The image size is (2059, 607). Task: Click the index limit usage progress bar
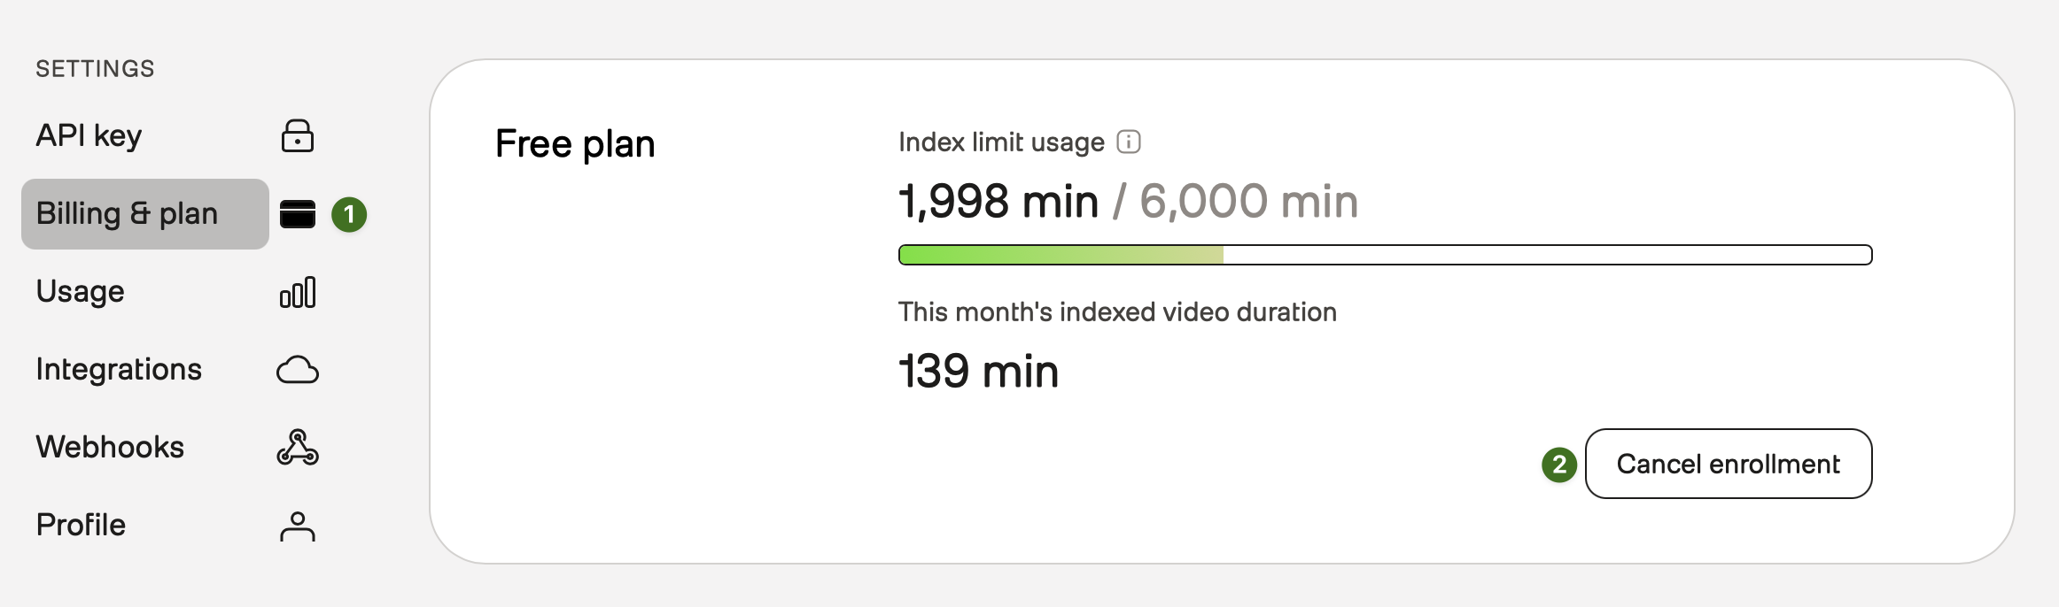pyautogui.click(x=1385, y=255)
